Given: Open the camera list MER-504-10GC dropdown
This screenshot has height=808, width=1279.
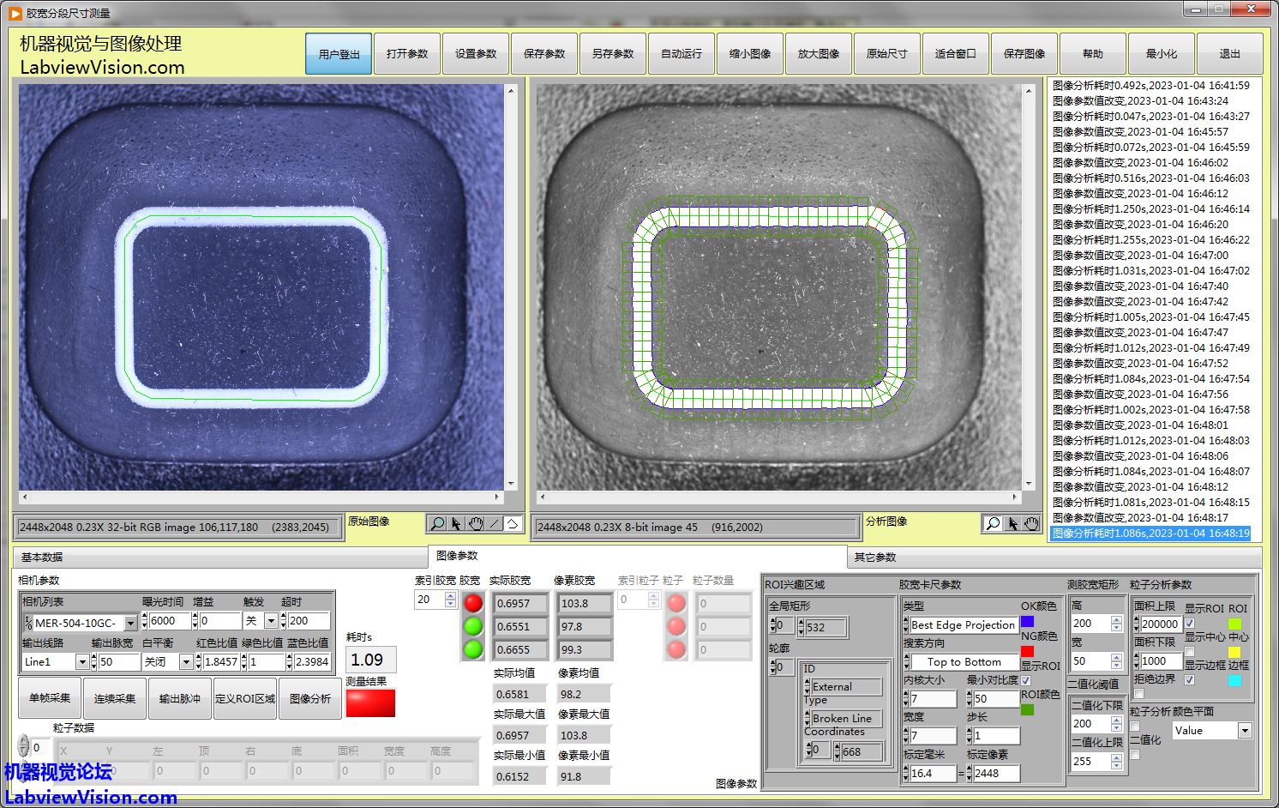Looking at the screenshot, I should pyautogui.click(x=130, y=623).
